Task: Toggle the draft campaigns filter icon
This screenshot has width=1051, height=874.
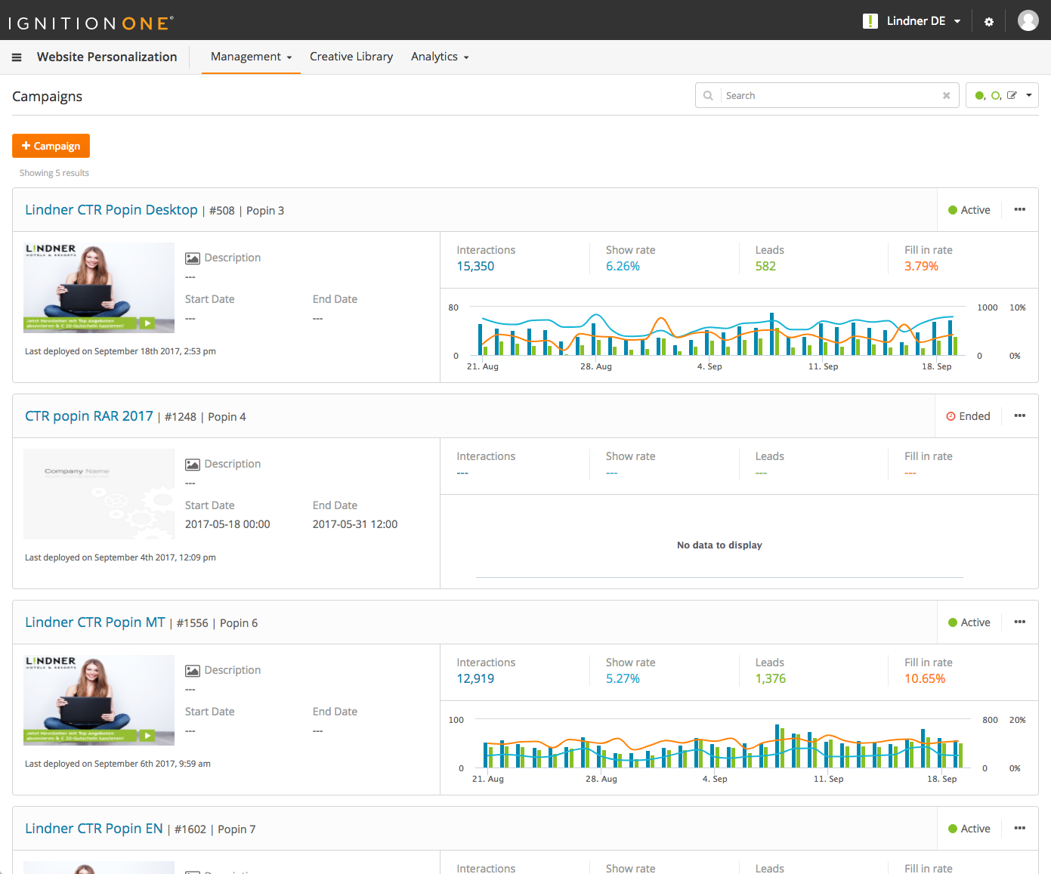Action: pos(1012,95)
